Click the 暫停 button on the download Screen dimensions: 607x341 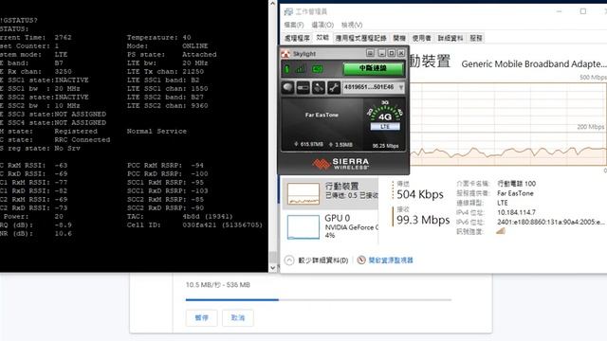(x=201, y=318)
